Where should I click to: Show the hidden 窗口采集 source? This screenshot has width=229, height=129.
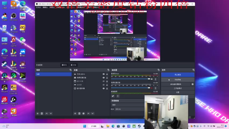(104, 81)
